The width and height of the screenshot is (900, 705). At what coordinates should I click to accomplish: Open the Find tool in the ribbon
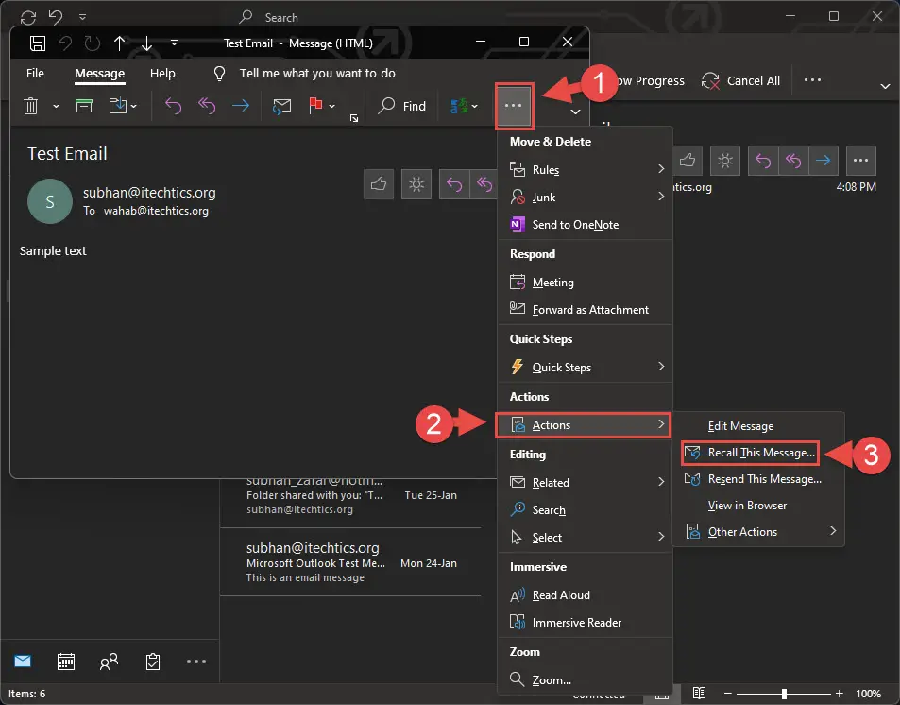pyautogui.click(x=401, y=106)
